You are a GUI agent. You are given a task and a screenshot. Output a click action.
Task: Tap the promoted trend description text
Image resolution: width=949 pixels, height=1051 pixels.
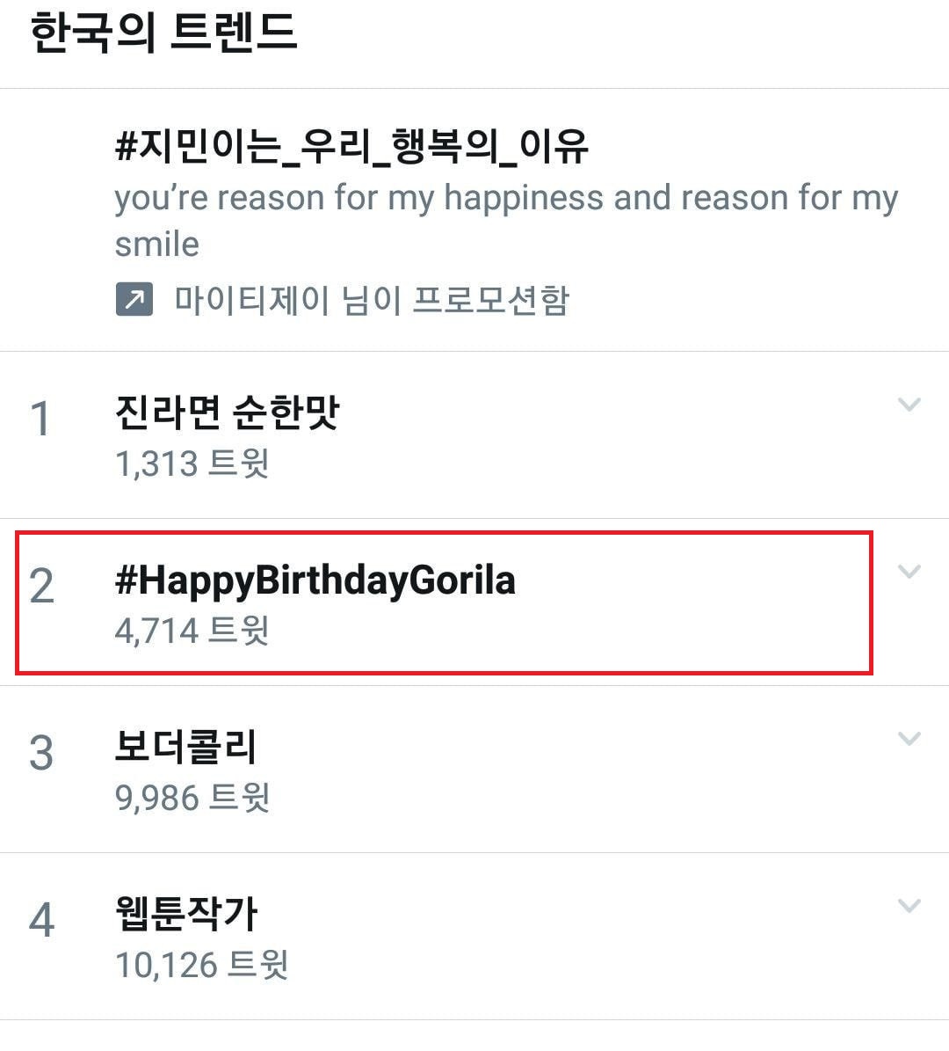pos(505,220)
